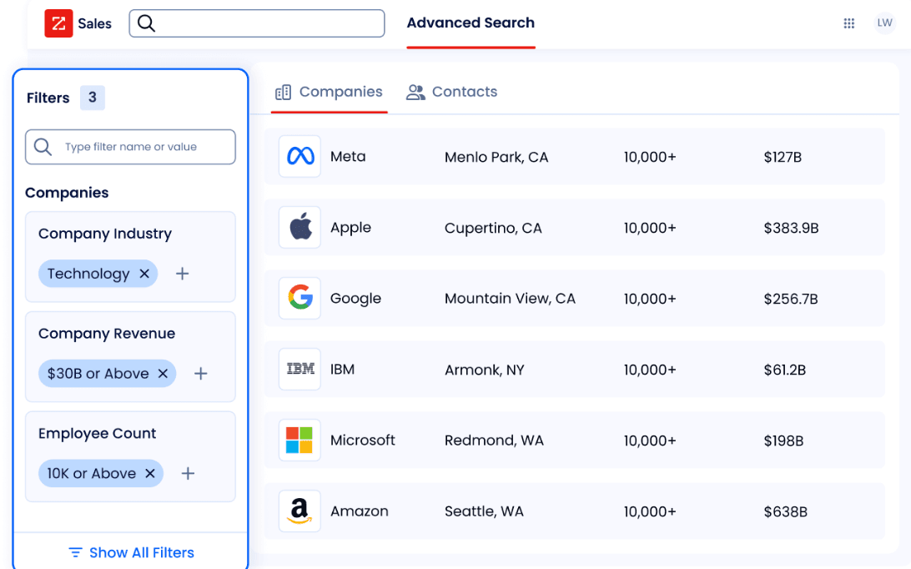Click the ZoomInfo Z logo
Viewport: 911px width, 569px height.
click(58, 23)
